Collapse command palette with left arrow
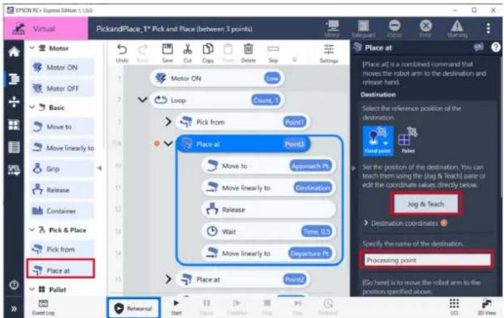This screenshot has width=504, height=318. click(x=100, y=168)
